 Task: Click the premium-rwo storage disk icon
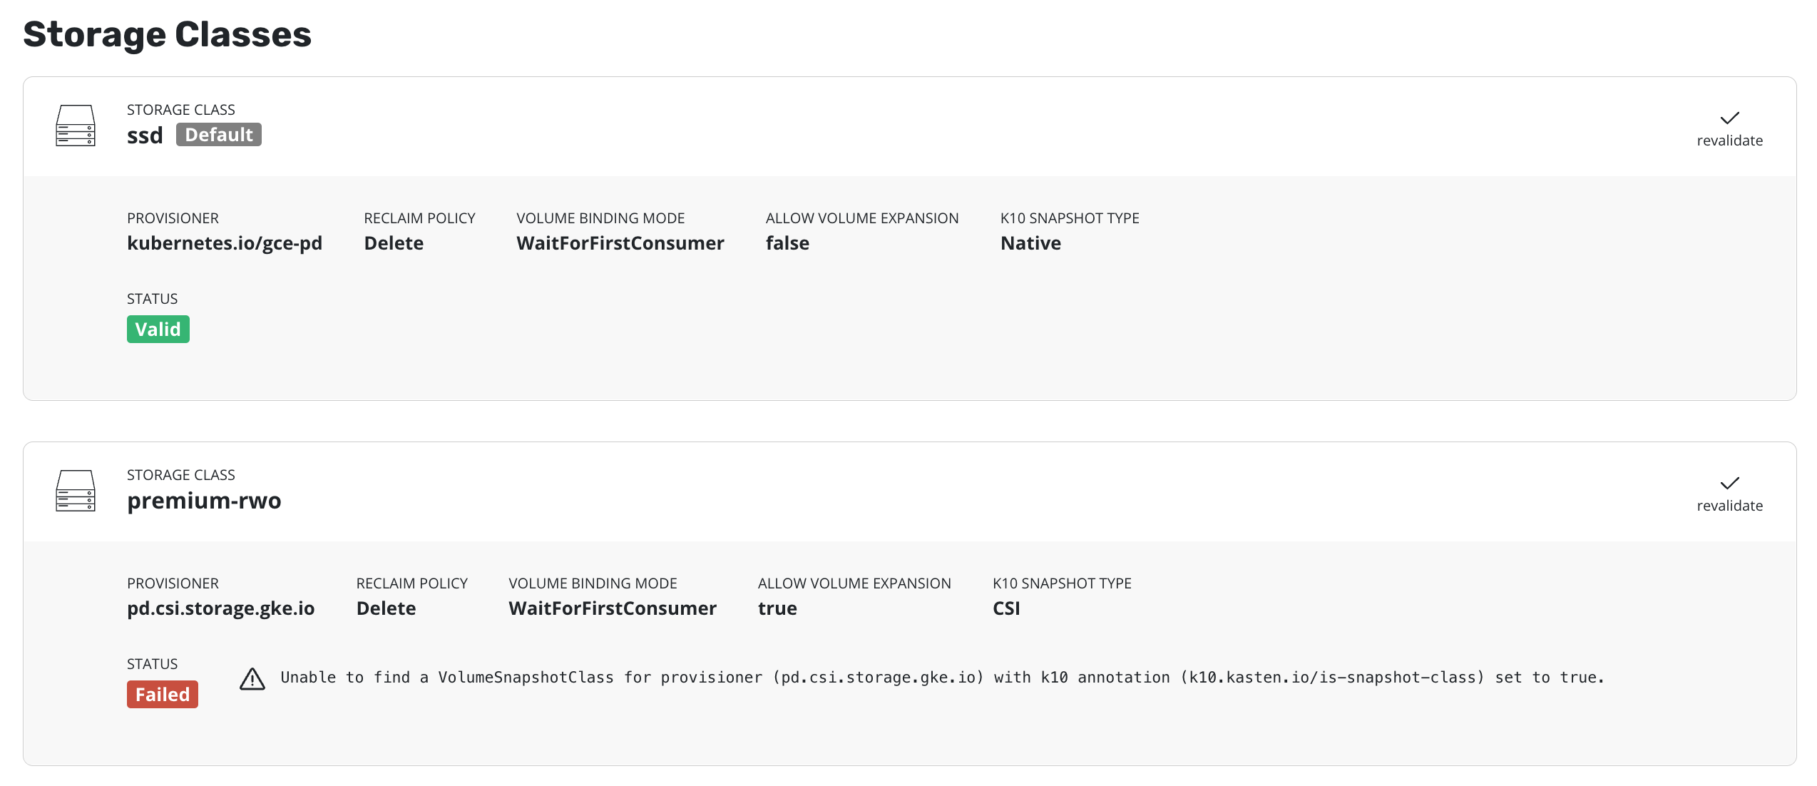pyautogui.click(x=76, y=491)
